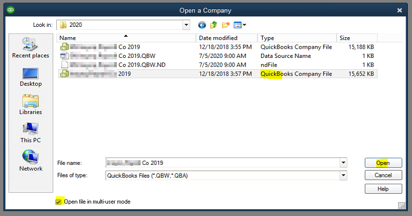Click into the File name field
The image size is (412, 216).
[223, 163]
